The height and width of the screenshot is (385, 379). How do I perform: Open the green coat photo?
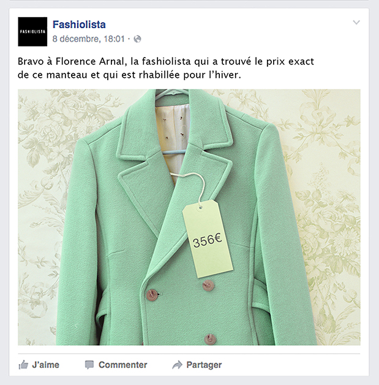pos(189,217)
